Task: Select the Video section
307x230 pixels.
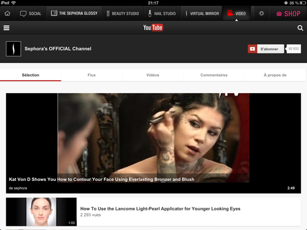Action: click(236, 13)
